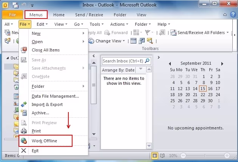Collapse the navigation pane arrow
This screenshot has height=162, width=238.
click(94, 56)
